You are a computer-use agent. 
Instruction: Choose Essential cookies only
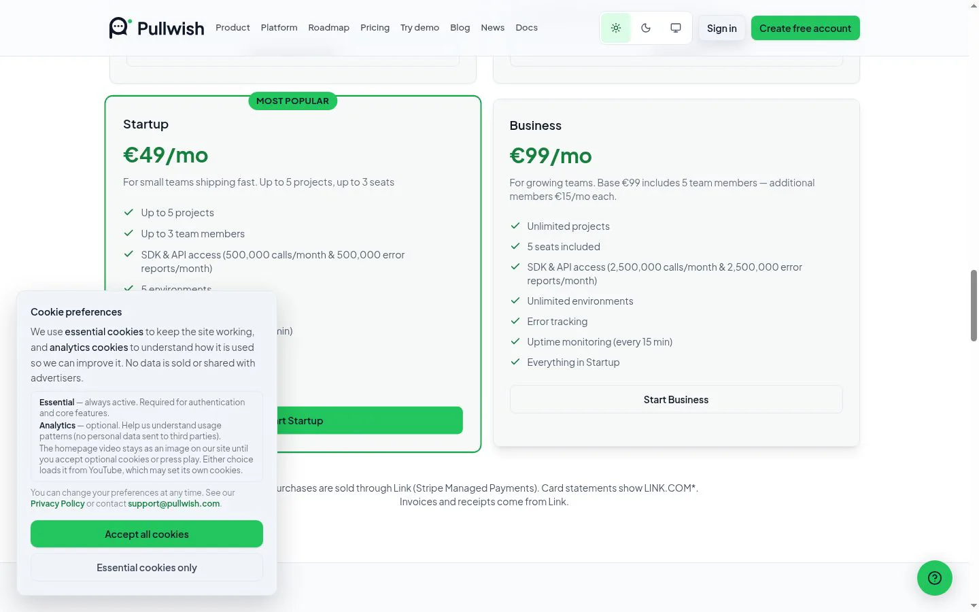(147, 567)
